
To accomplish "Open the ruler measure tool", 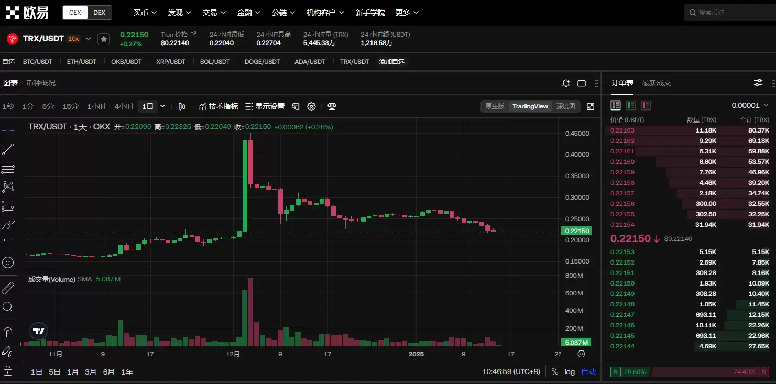I will click(x=8, y=288).
